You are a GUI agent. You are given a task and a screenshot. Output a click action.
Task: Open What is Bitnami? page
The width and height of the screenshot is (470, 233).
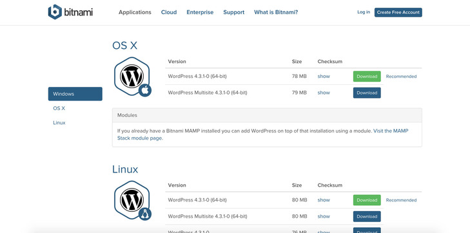click(x=276, y=12)
